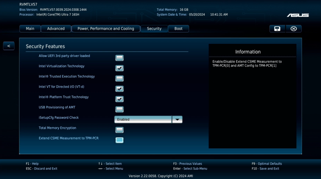321x179 pixels.
Task: Select iSetupCfg Password Check label
Action: pos(59,118)
